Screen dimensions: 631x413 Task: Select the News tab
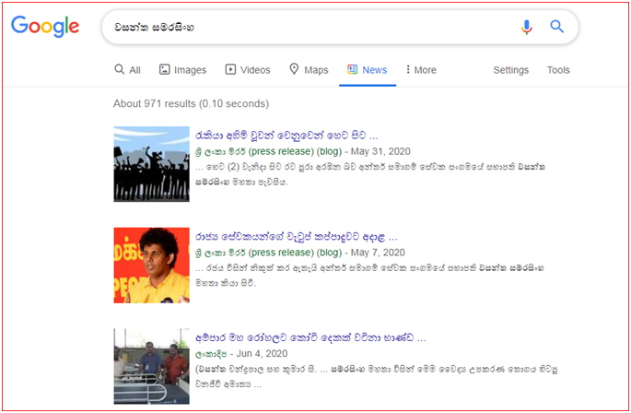click(x=367, y=70)
